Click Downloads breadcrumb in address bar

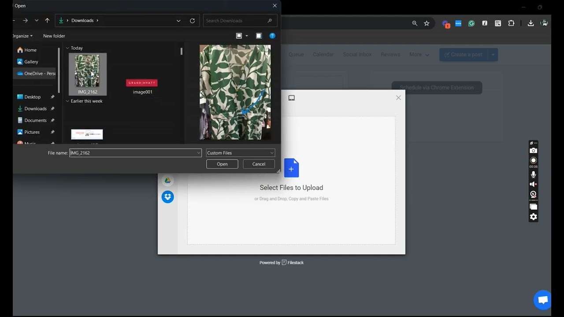82,21
